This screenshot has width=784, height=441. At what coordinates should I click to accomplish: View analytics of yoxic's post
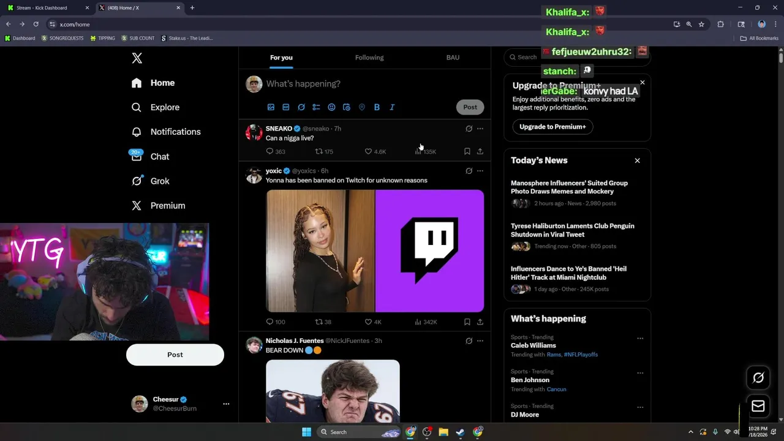[x=426, y=322]
